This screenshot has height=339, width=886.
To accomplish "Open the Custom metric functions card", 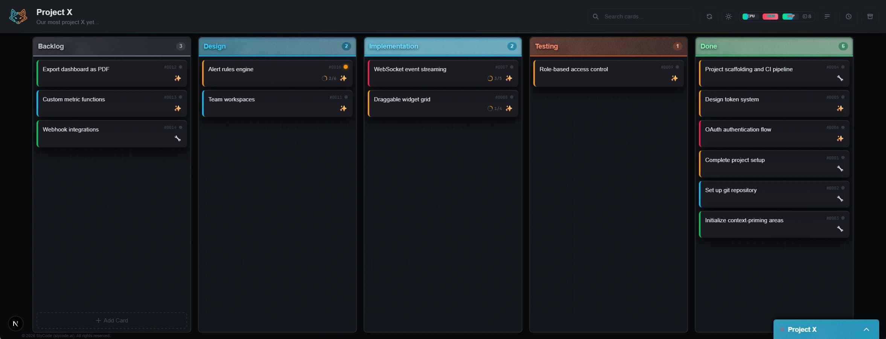I will click(112, 104).
